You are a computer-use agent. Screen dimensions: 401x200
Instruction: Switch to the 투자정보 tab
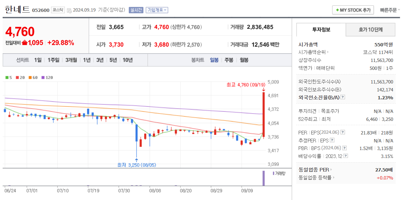pyautogui.click(x=321, y=29)
